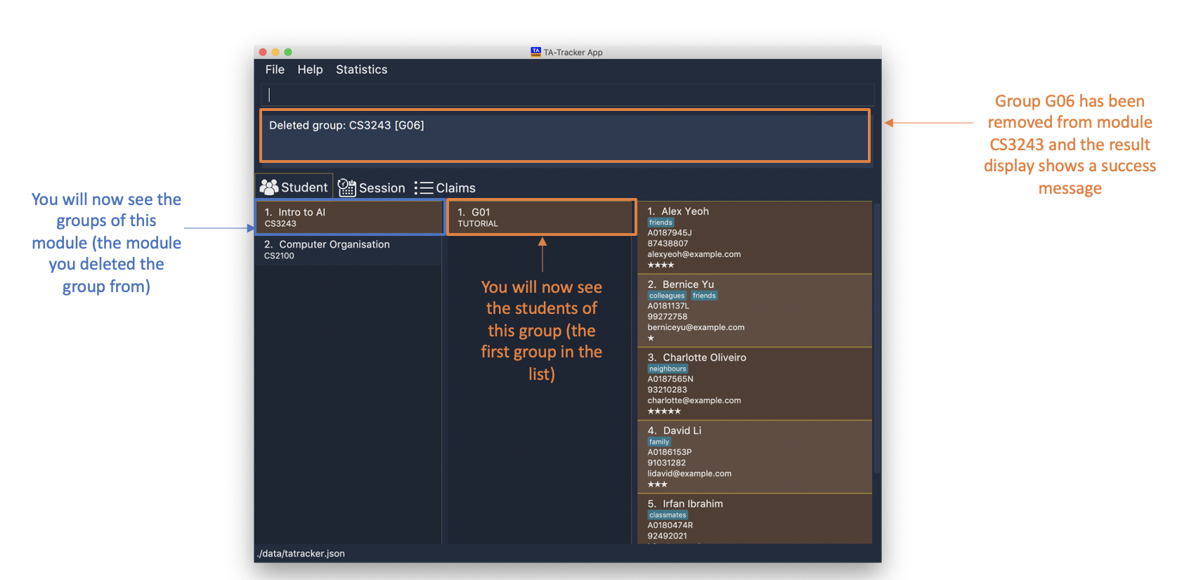Click the student list vertical scrollbar
1189x580 pixels.
876,337
